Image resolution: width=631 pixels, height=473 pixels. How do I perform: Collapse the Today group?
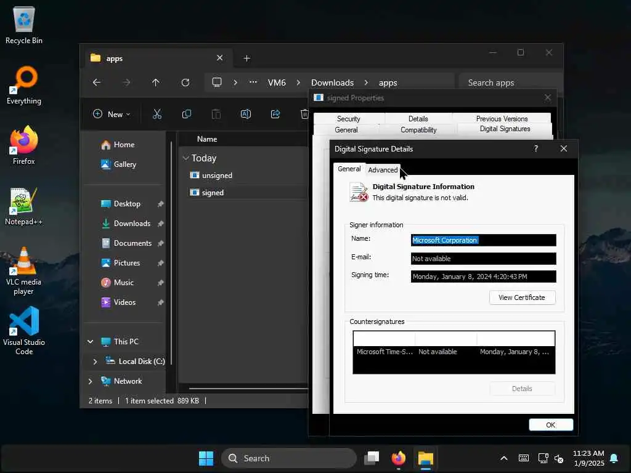[185, 158]
